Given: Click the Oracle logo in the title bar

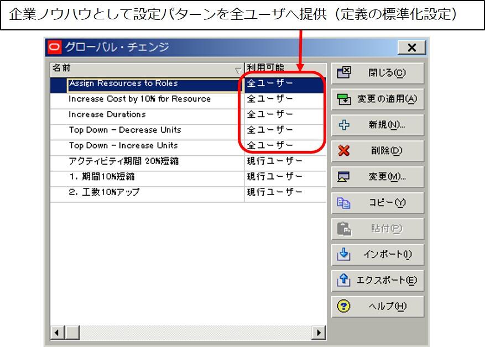Looking at the screenshot, I should (x=55, y=48).
